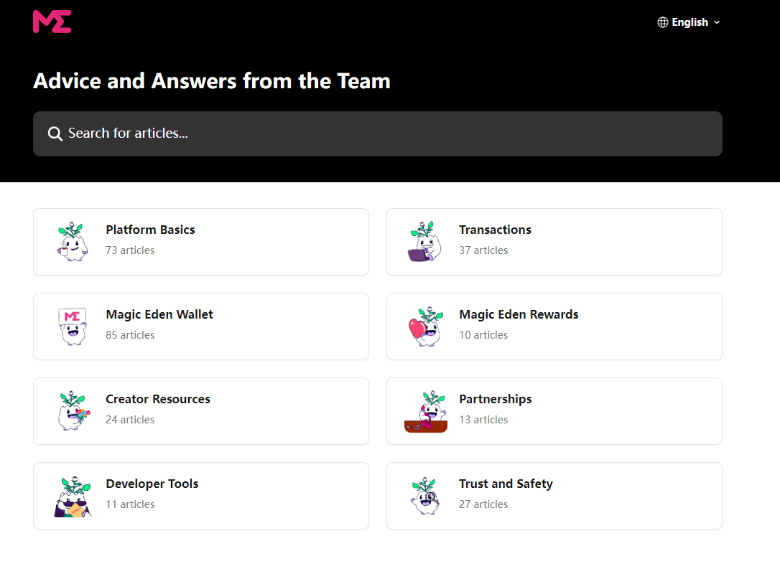Open the Partnerships collection

(554, 411)
